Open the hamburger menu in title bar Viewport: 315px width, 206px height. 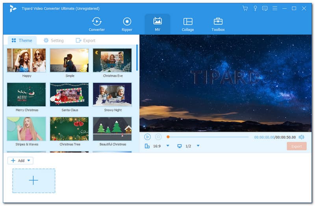click(x=274, y=8)
